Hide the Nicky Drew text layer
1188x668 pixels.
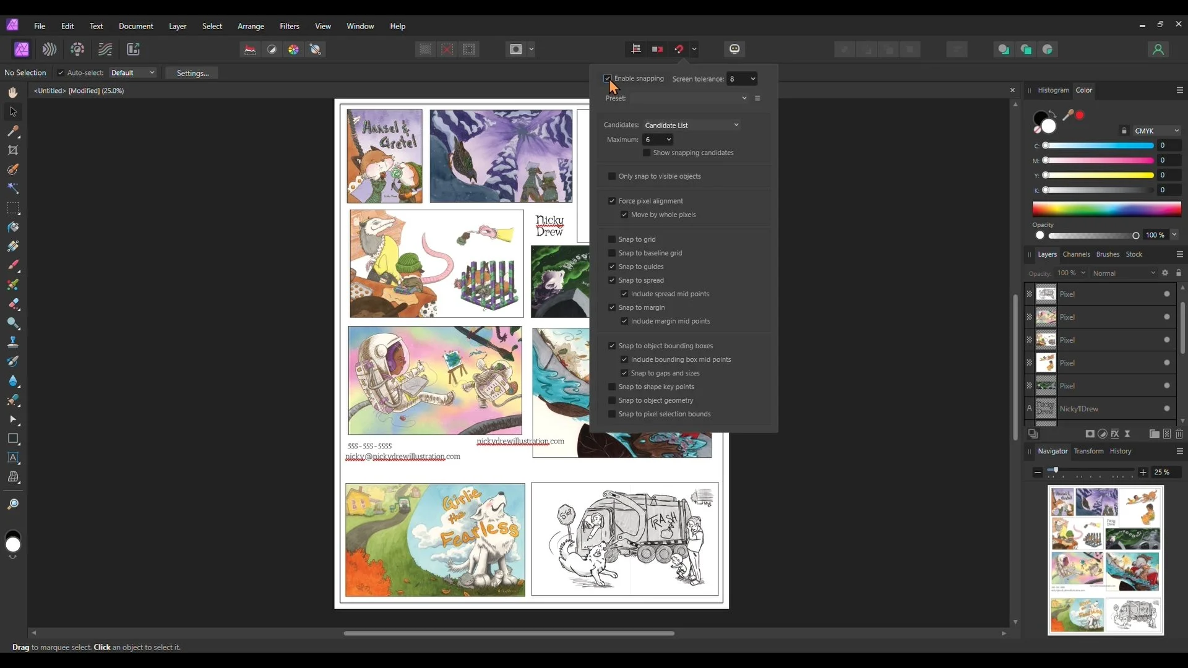point(1166,408)
